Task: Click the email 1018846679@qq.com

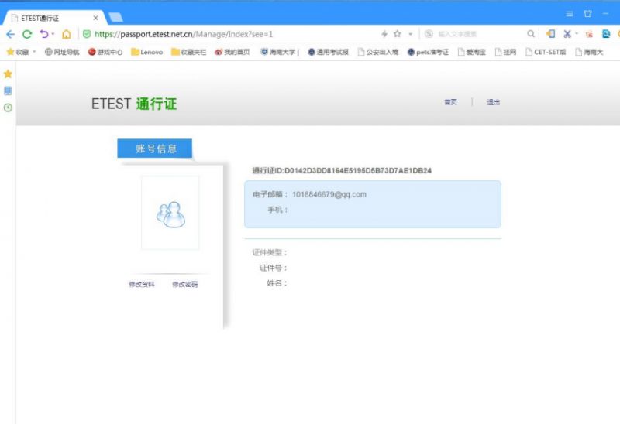Action: (x=329, y=194)
